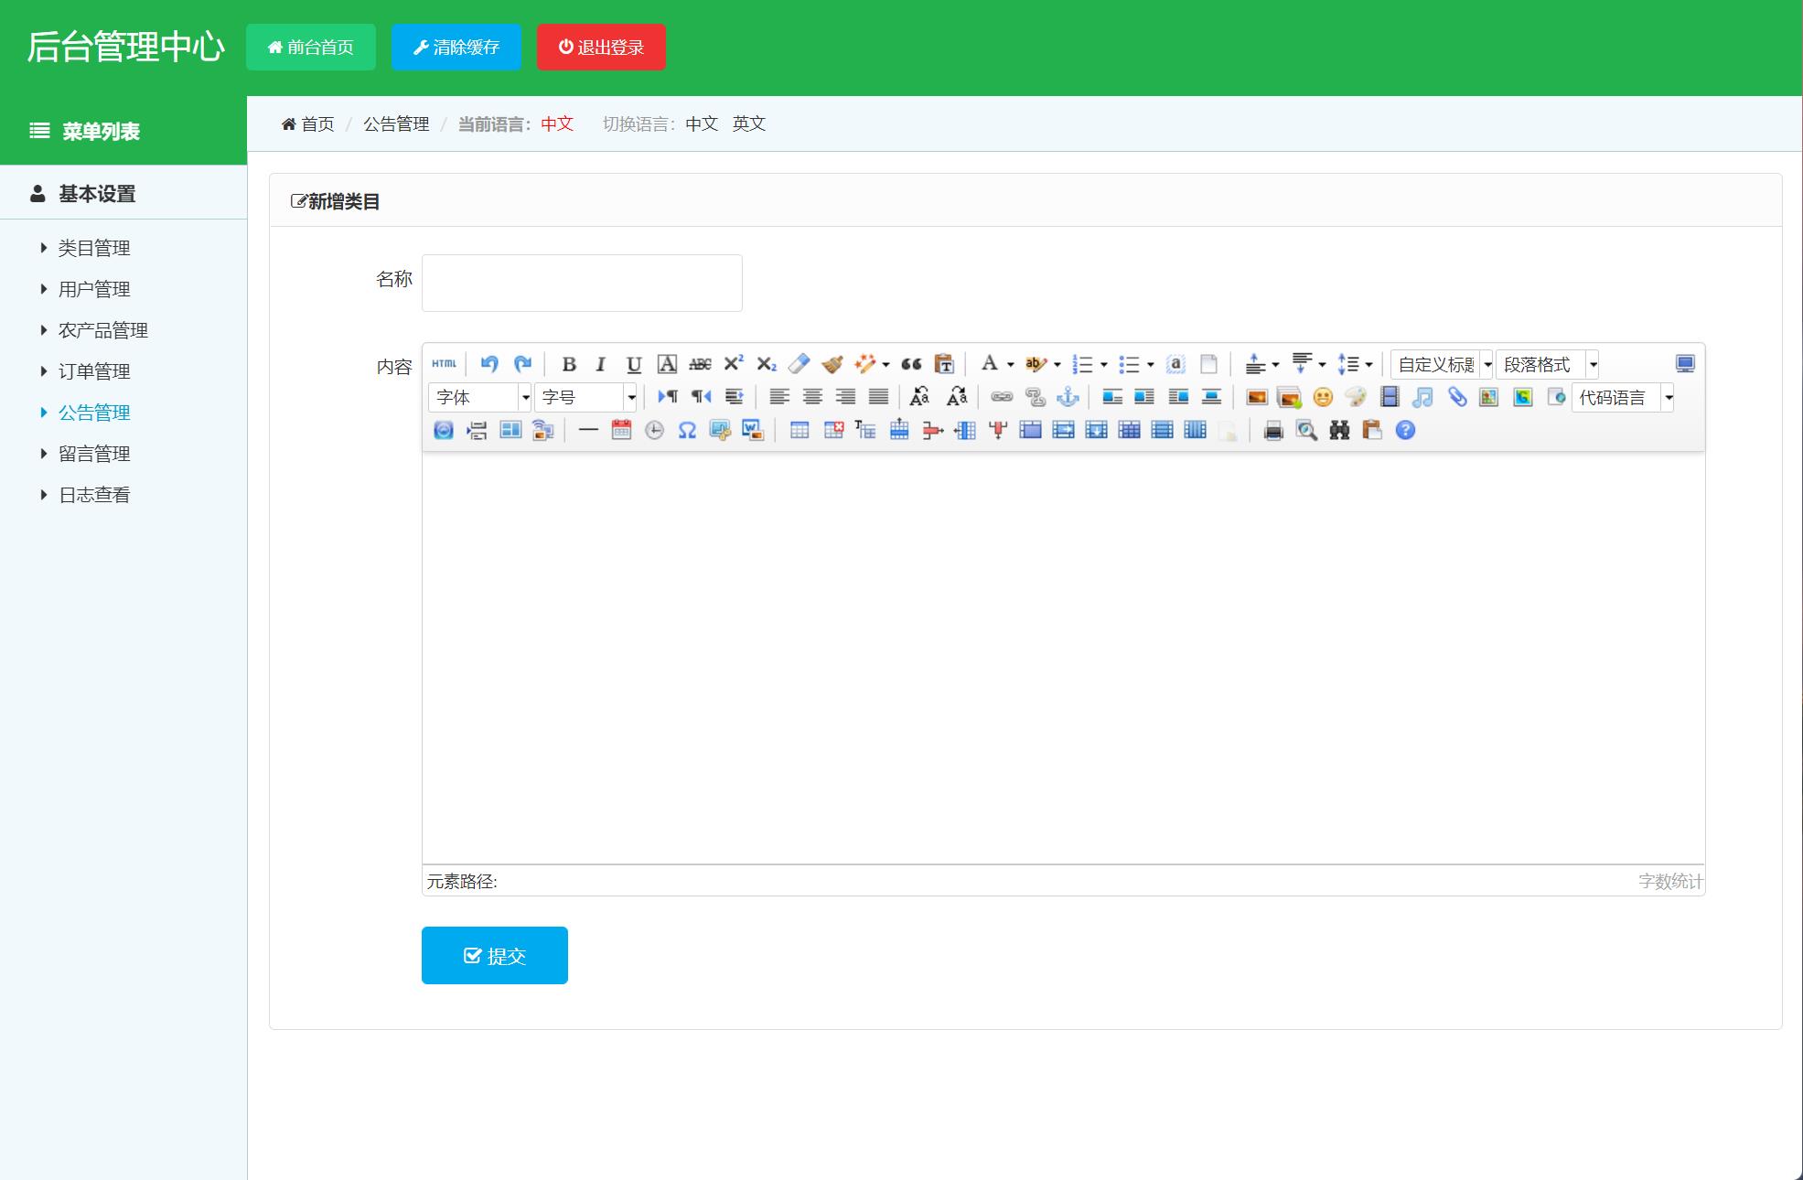The width and height of the screenshot is (1803, 1180).
Task: Open 农产品管理 in the sidebar menu
Action: click(x=102, y=330)
